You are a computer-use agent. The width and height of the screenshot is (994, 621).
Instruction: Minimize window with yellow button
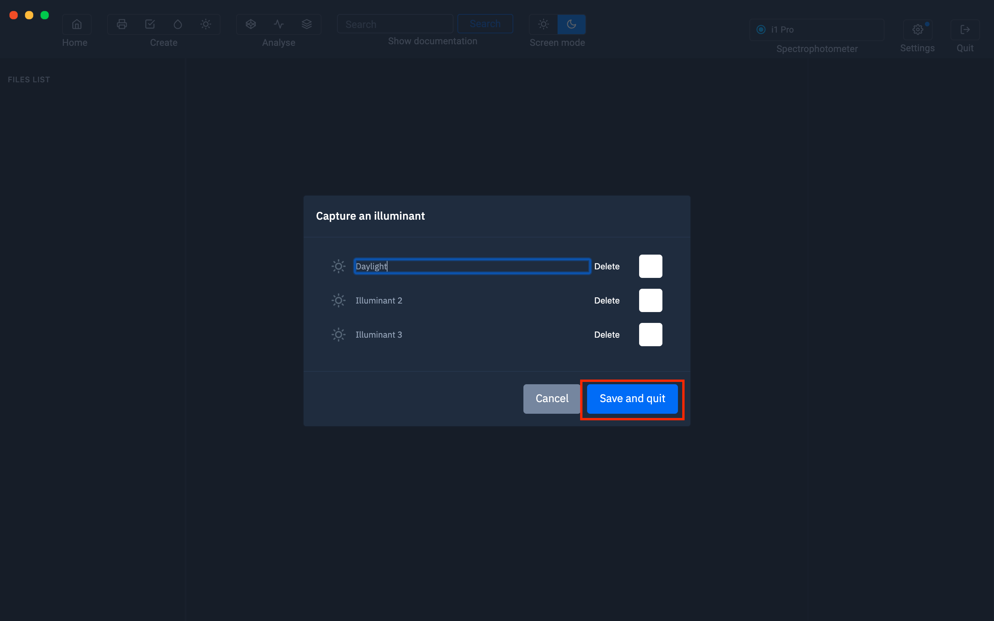coord(29,15)
